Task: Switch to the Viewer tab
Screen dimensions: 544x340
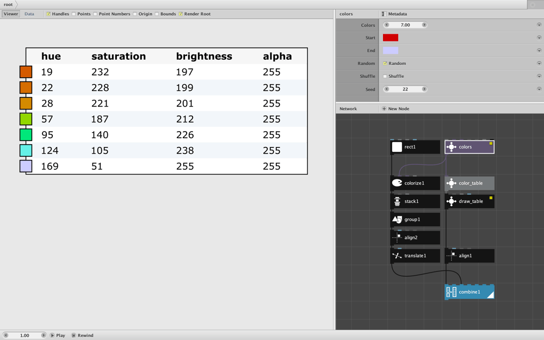Action: point(11,14)
